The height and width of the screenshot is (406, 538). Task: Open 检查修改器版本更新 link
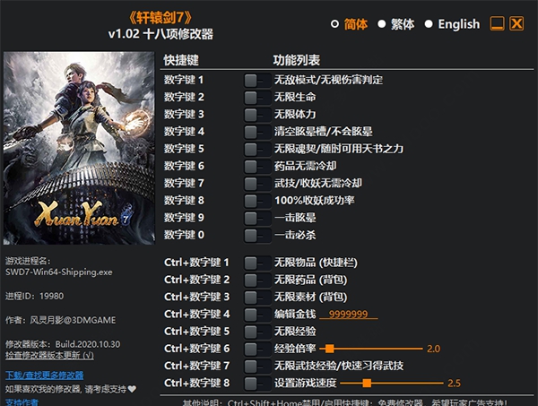coord(49,355)
